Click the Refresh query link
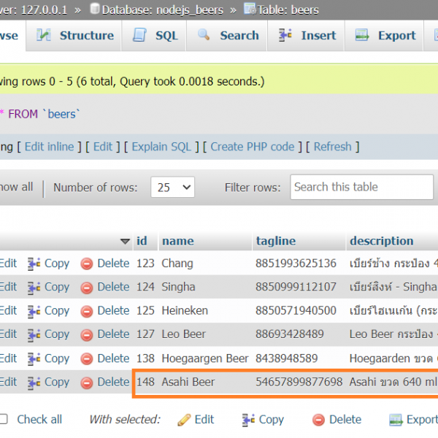The image size is (438, 438). pos(332,147)
